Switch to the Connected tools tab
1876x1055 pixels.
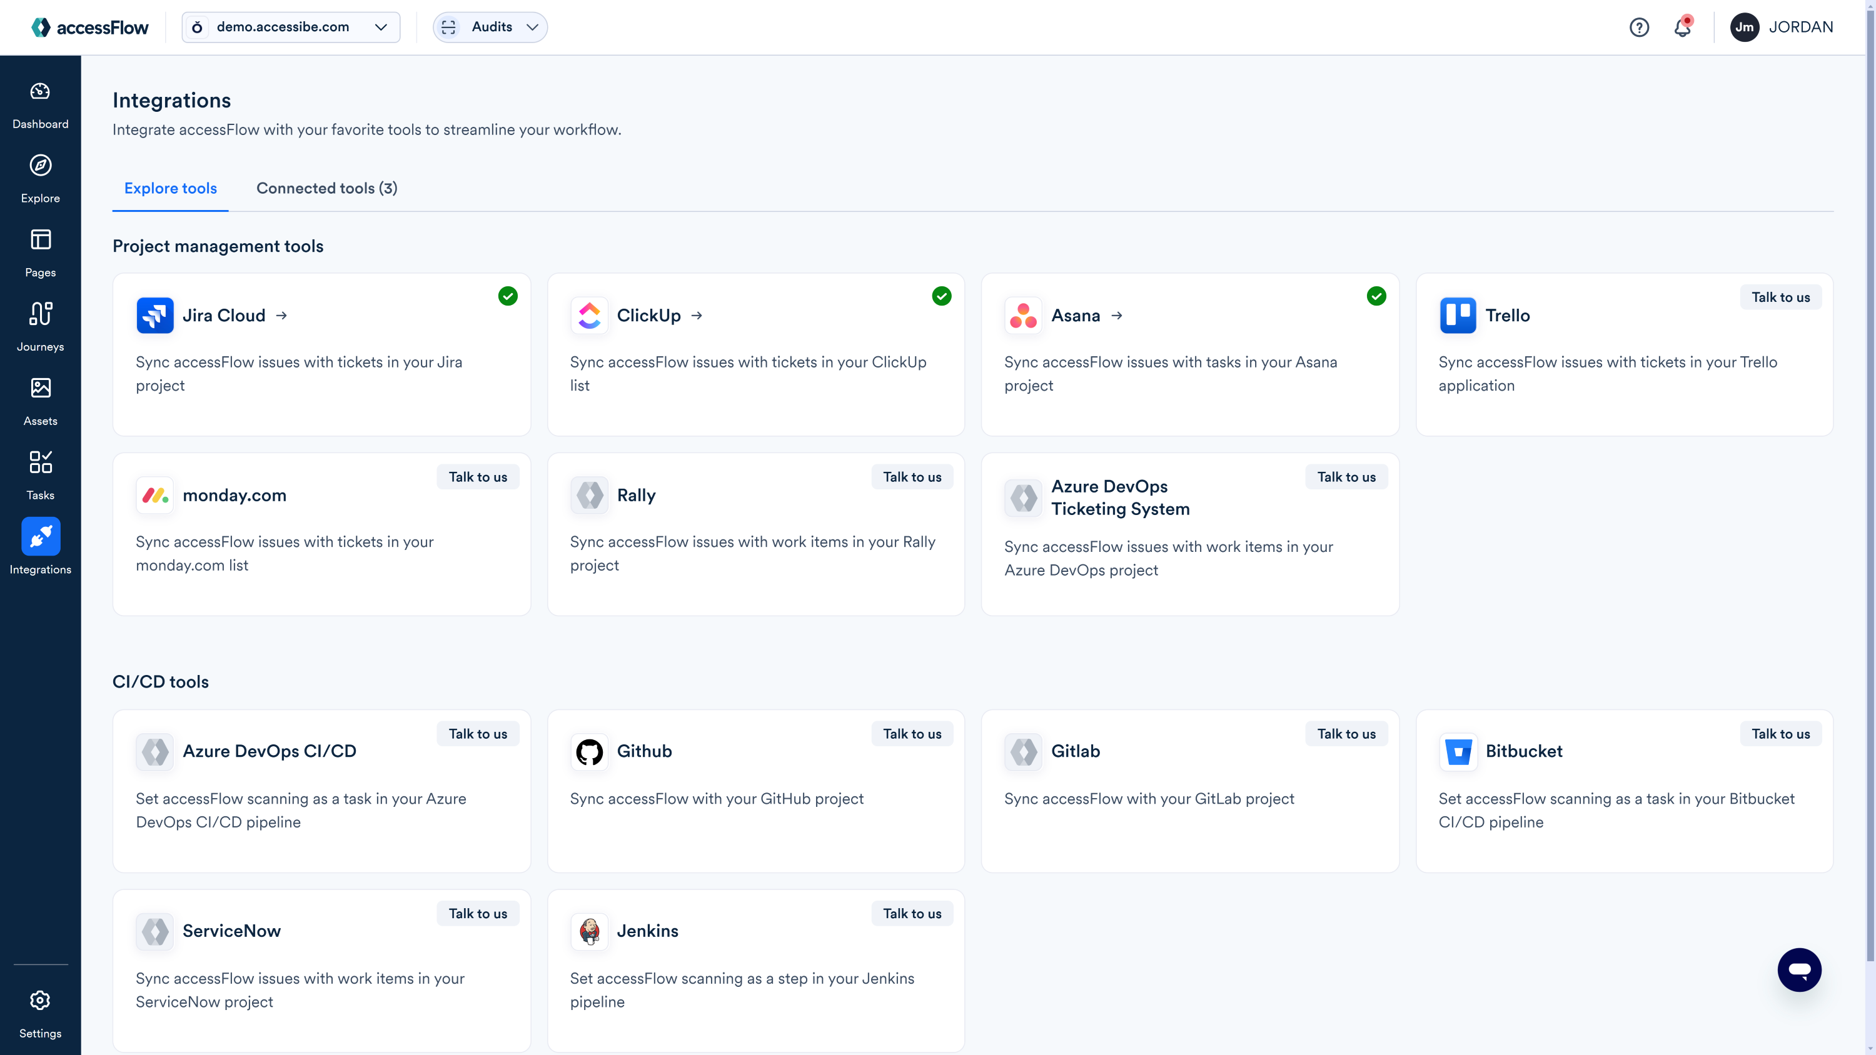point(326,188)
